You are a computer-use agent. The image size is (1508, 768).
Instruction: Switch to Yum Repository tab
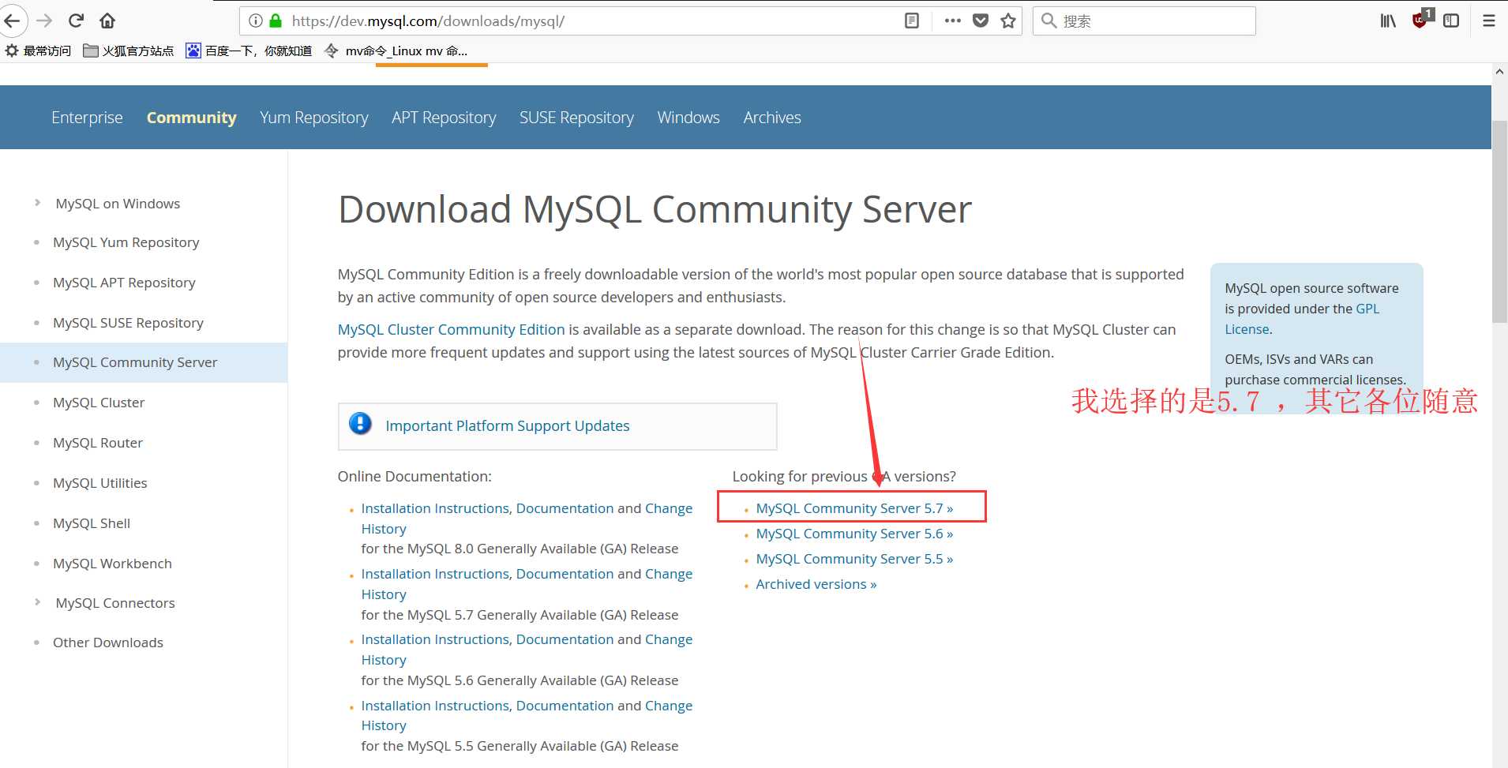314,118
